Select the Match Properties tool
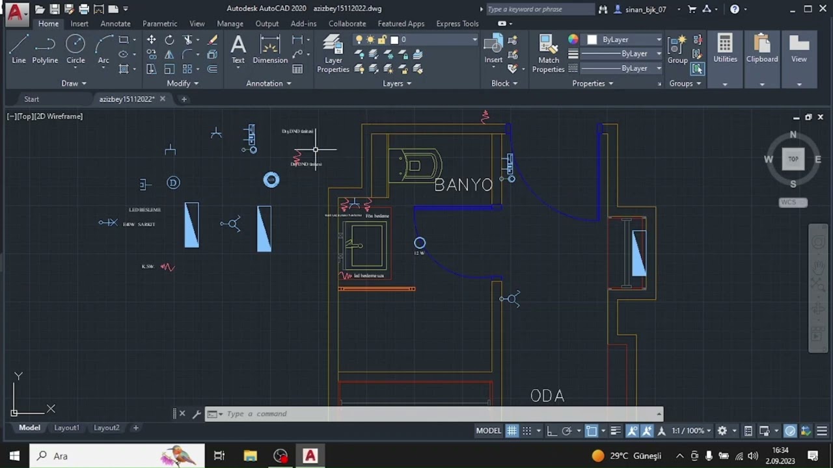 click(x=549, y=53)
